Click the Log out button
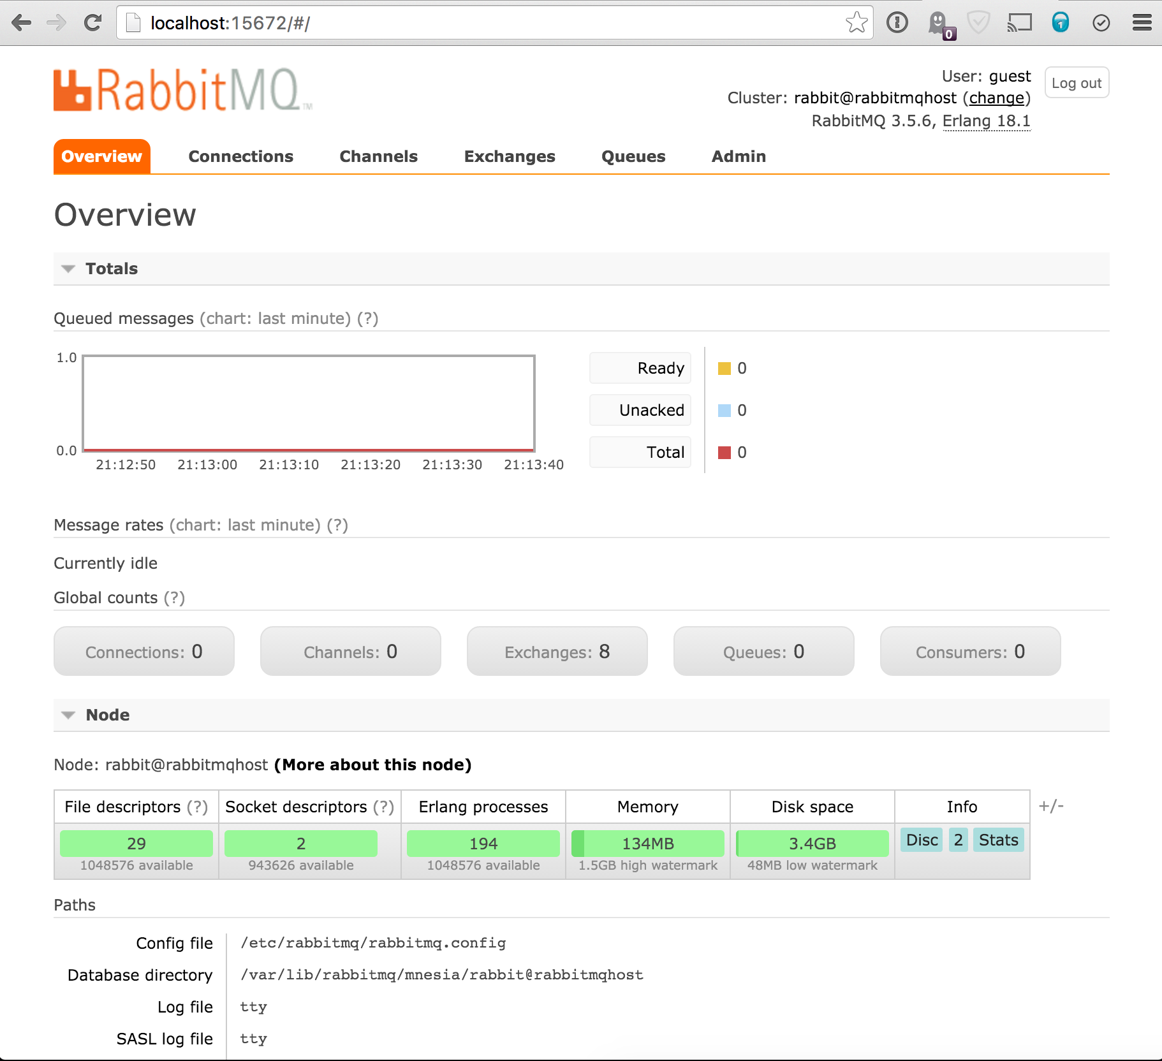The image size is (1162, 1061). coord(1077,83)
